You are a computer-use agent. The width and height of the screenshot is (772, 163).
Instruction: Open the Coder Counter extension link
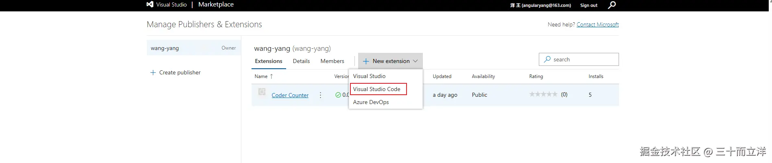coord(290,95)
